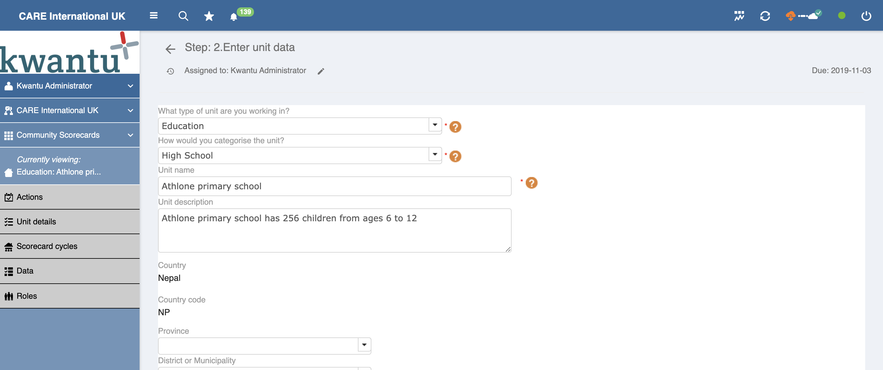Screen dimensions: 883x370
Task: Open the Roles sidebar item
Action: point(26,296)
